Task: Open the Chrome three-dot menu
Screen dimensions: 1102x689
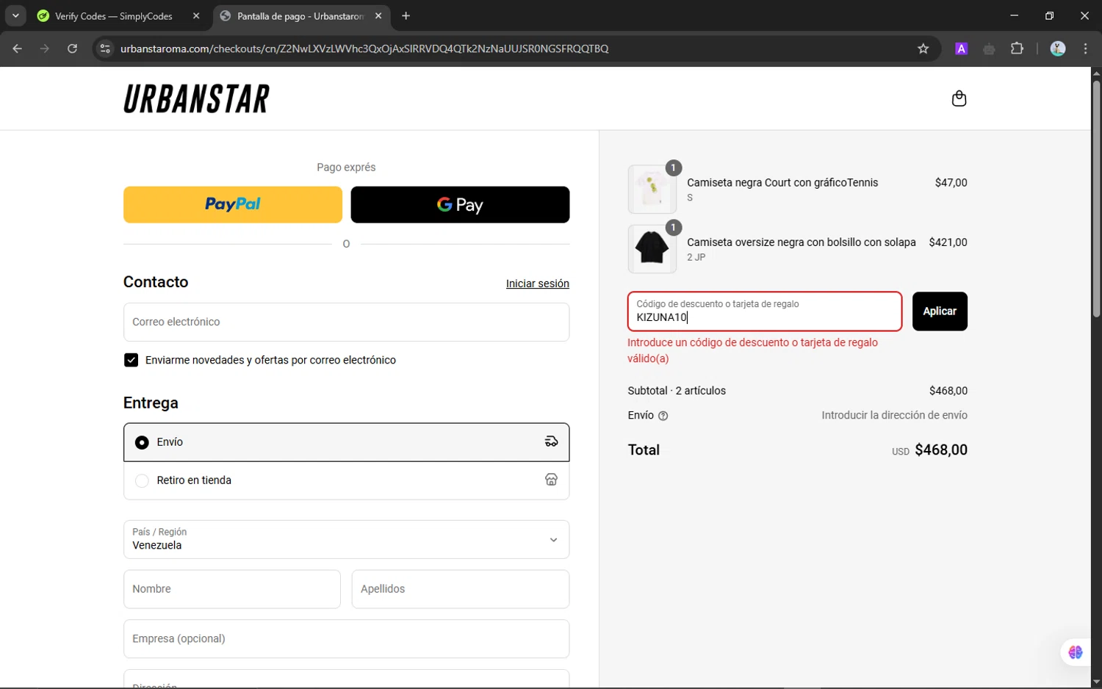Action: [x=1086, y=48]
